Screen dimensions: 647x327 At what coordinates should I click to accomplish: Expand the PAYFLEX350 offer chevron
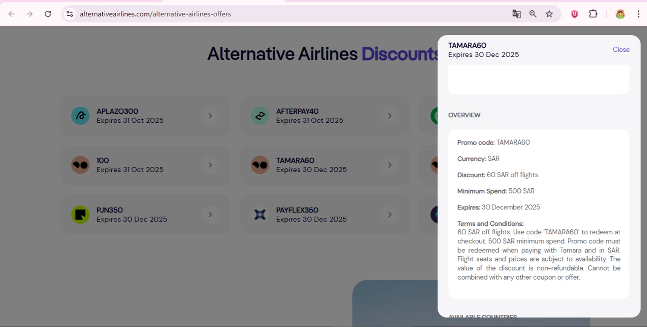[389, 215]
